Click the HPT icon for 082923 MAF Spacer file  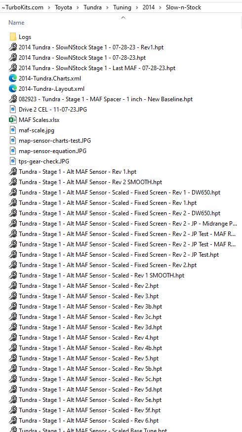click(13, 99)
